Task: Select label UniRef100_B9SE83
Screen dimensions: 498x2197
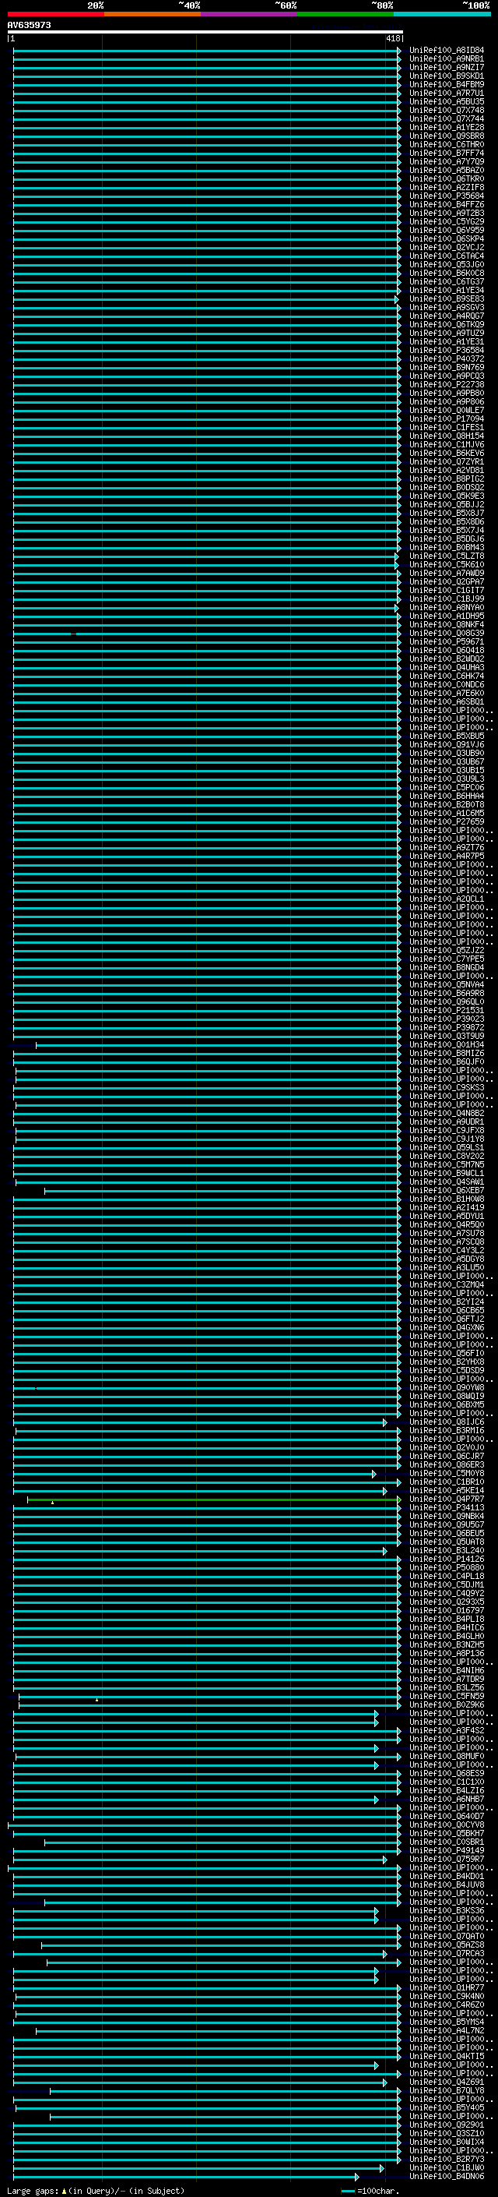Action: (446, 299)
